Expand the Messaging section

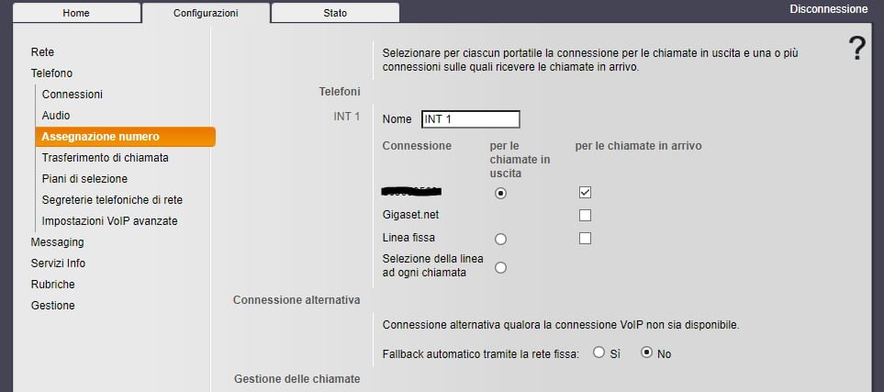[x=58, y=242]
